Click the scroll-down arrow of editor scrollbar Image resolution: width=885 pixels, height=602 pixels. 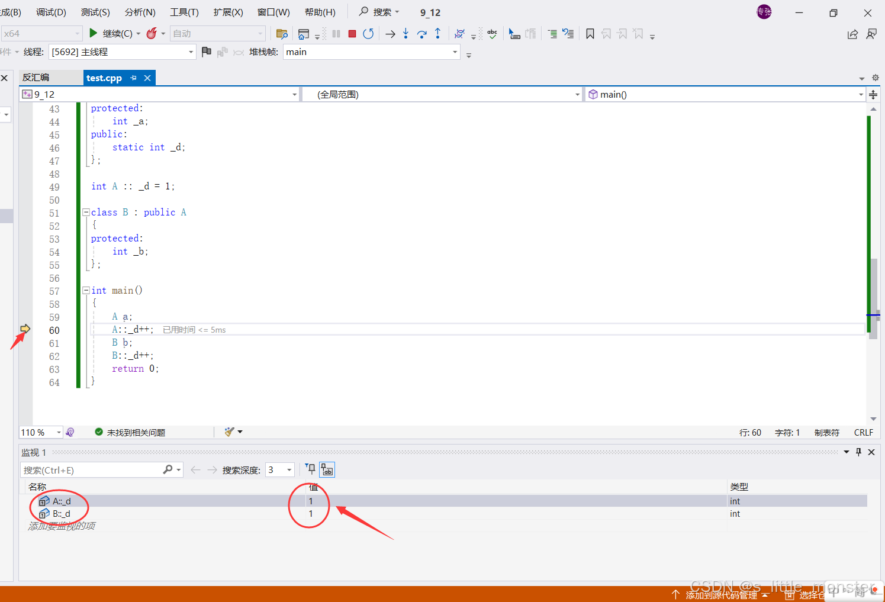tap(873, 419)
